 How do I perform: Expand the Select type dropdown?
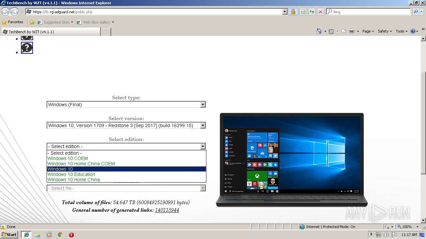[x=203, y=105]
